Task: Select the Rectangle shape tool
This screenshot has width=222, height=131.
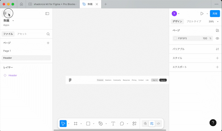Action: (x=88, y=124)
